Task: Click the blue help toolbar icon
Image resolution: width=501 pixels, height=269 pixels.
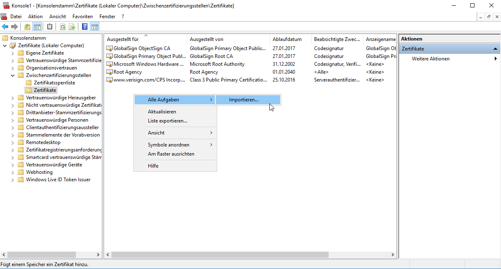Action: (x=85, y=27)
